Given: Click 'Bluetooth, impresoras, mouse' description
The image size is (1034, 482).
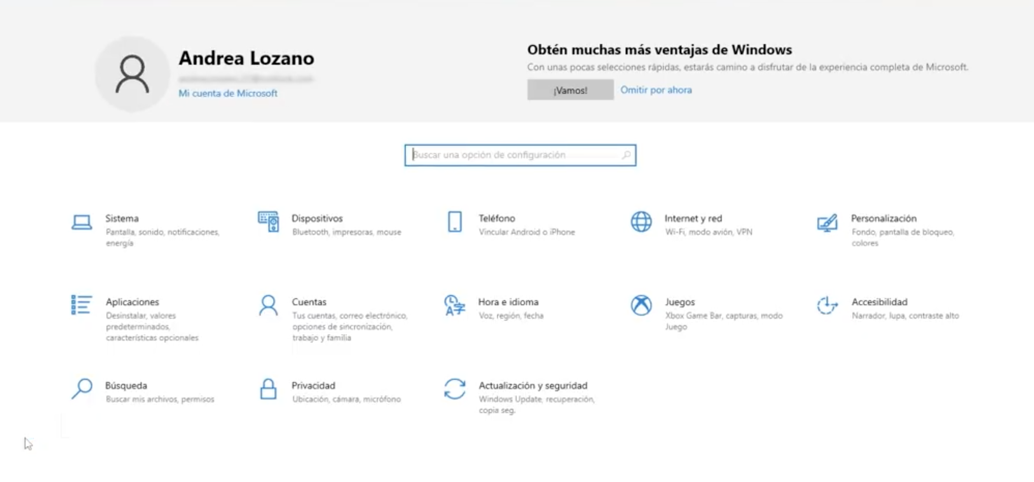Looking at the screenshot, I should (x=346, y=232).
